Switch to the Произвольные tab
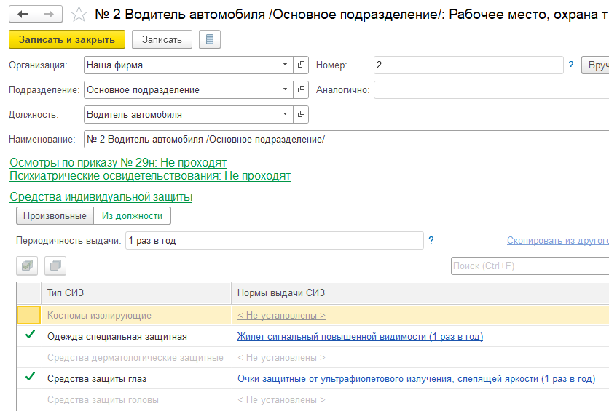The image size is (609, 411). click(55, 216)
